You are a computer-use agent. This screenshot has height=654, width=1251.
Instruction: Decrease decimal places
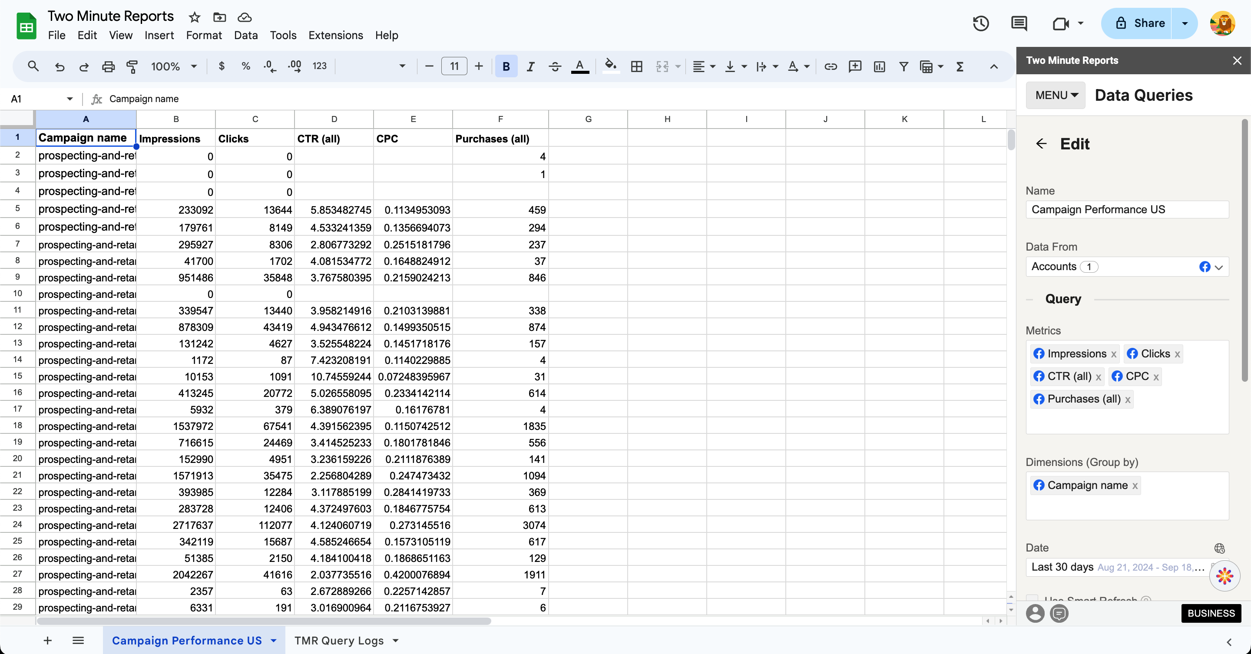(269, 66)
